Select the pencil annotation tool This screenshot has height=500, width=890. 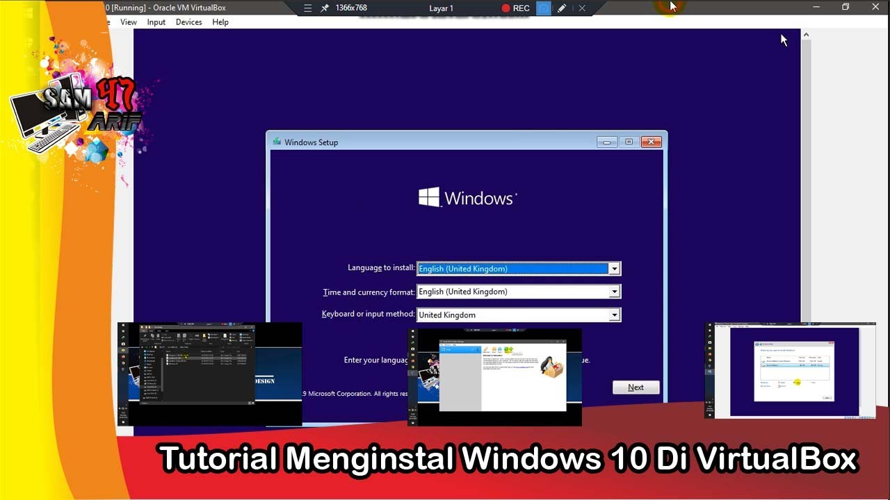pos(562,8)
